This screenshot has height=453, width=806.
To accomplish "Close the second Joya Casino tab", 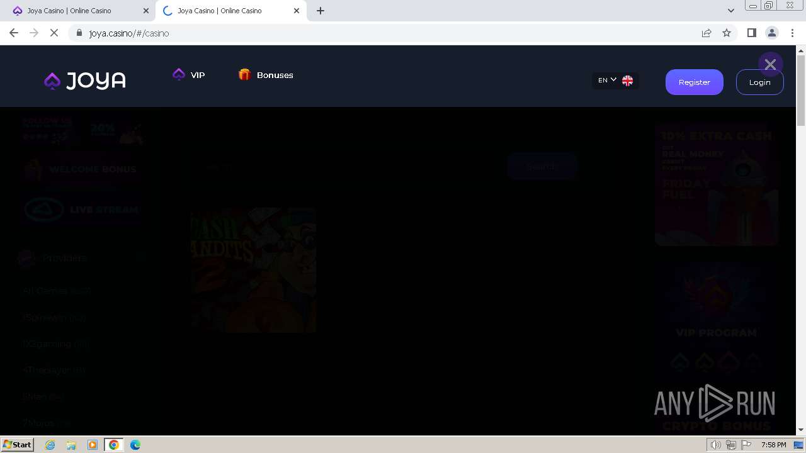I will coord(297,11).
